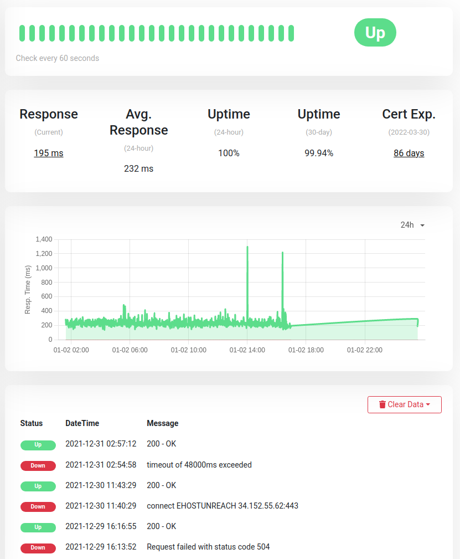The image size is (460, 559).
Task: Select the most recent heartbeat bar segment
Action: (291, 33)
